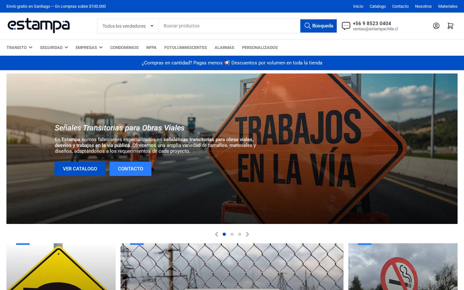
Task: Open the chain-link fence thumbnail
Action: click(232, 266)
